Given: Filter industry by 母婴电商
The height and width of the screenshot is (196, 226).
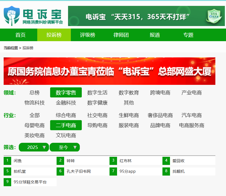Looking at the screenshot, I should tap(34, 125).
